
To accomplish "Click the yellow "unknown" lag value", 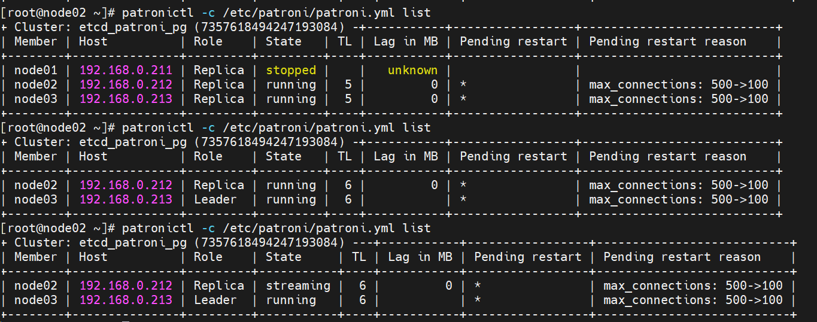I will (412, 70).
